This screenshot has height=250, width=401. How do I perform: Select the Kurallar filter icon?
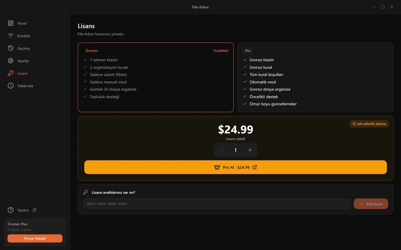pyautogui.click(x=11, y=36)
